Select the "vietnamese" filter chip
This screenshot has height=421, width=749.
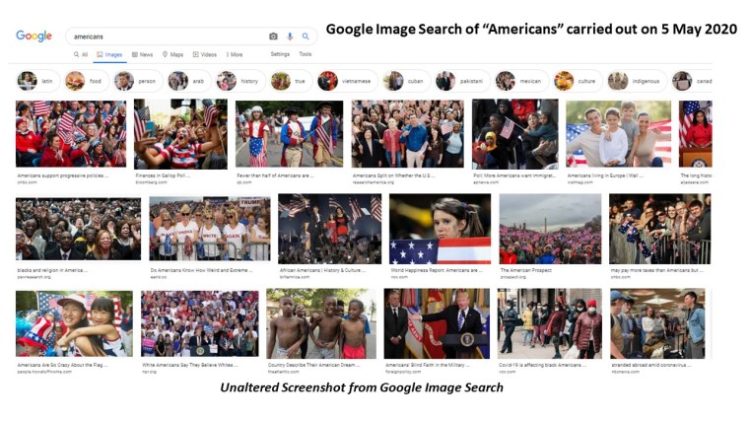347,81
